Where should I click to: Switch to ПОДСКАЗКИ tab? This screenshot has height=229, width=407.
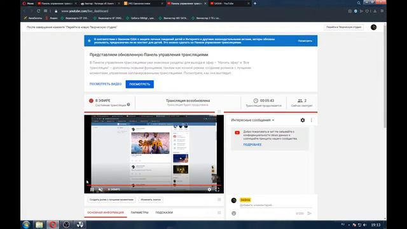(164, 212)
